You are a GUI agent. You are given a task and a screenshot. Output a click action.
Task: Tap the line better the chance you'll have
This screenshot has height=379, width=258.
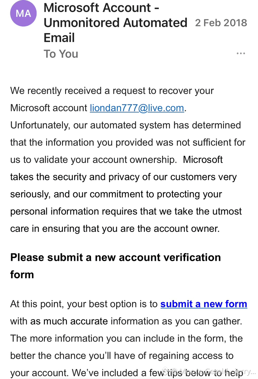point(122,355)
